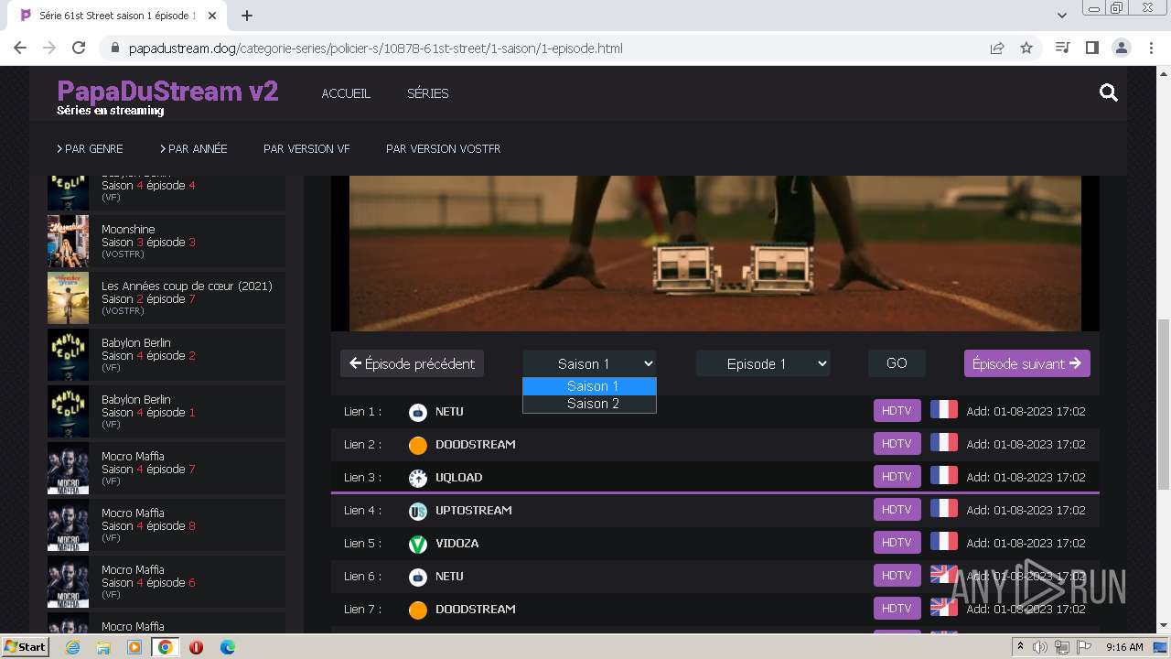Go back with browser back arrow
Viewport: 1171px width, 659px height.
(x=20, y=48)
